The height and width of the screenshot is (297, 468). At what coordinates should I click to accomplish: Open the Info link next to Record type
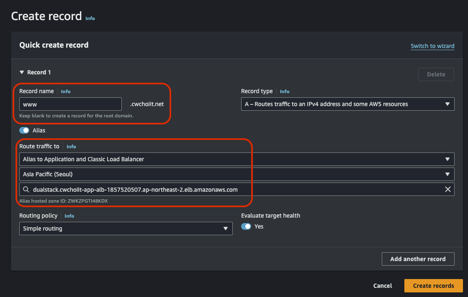pos(284,91)
